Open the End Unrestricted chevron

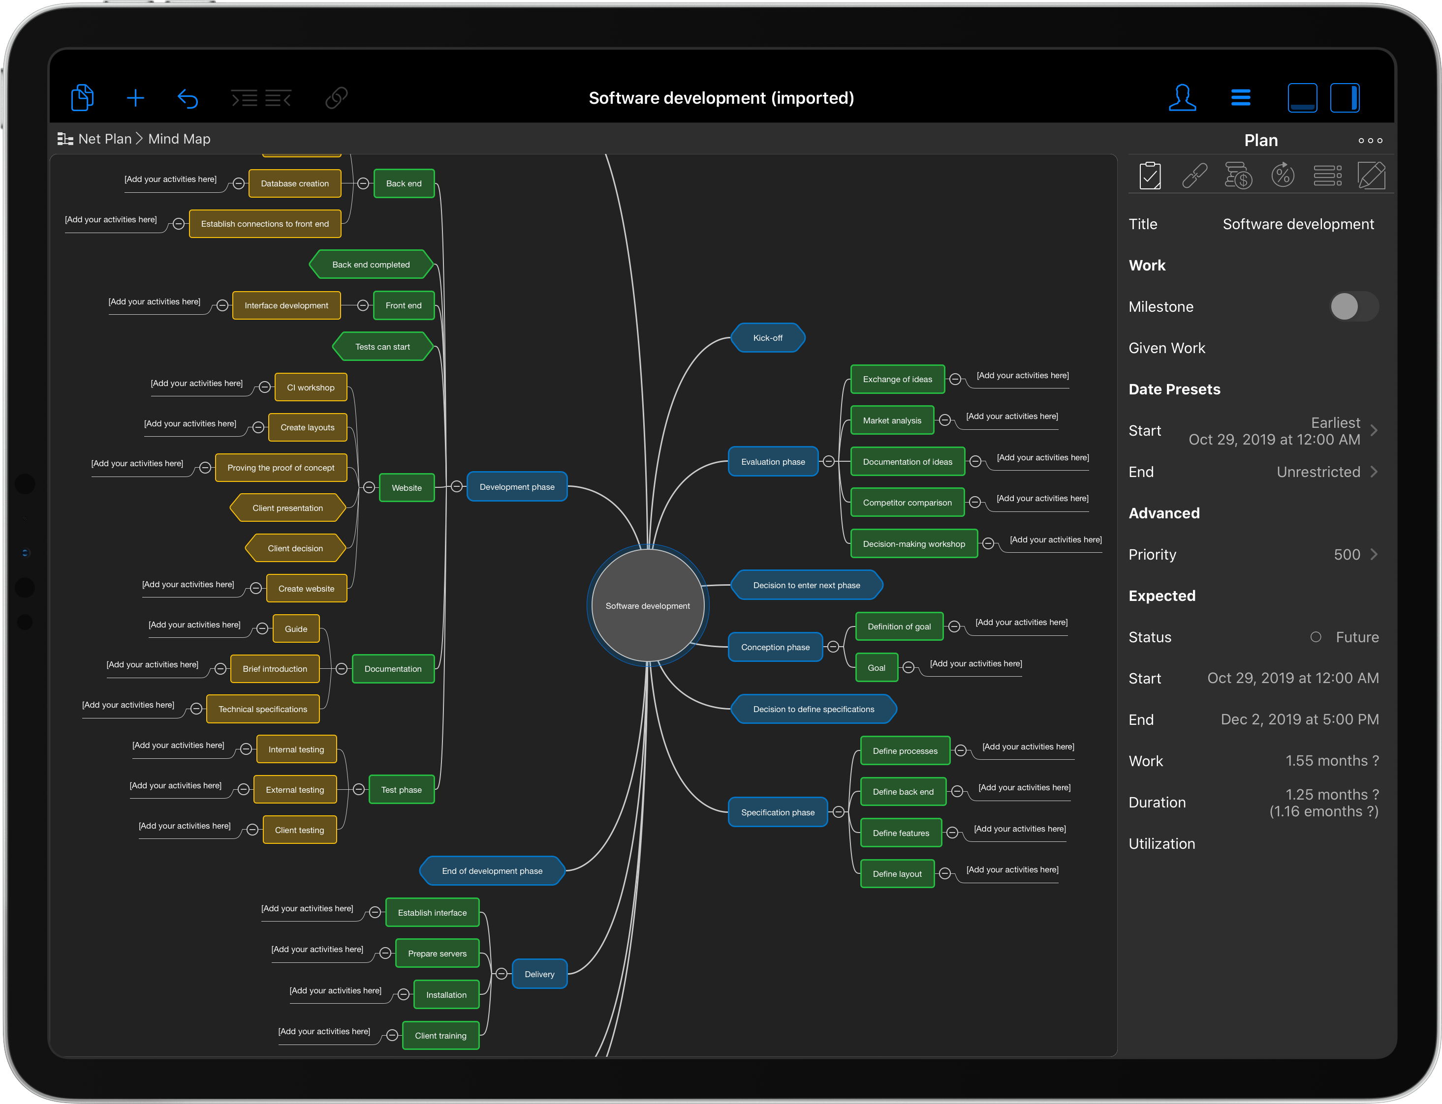(x=1373, y=472)
